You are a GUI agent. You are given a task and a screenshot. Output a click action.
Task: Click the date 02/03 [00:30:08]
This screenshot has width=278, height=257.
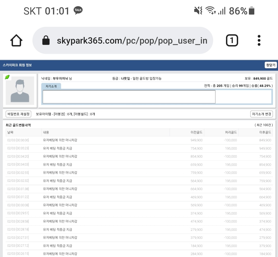pyautogui.click(x=18, y=205)
